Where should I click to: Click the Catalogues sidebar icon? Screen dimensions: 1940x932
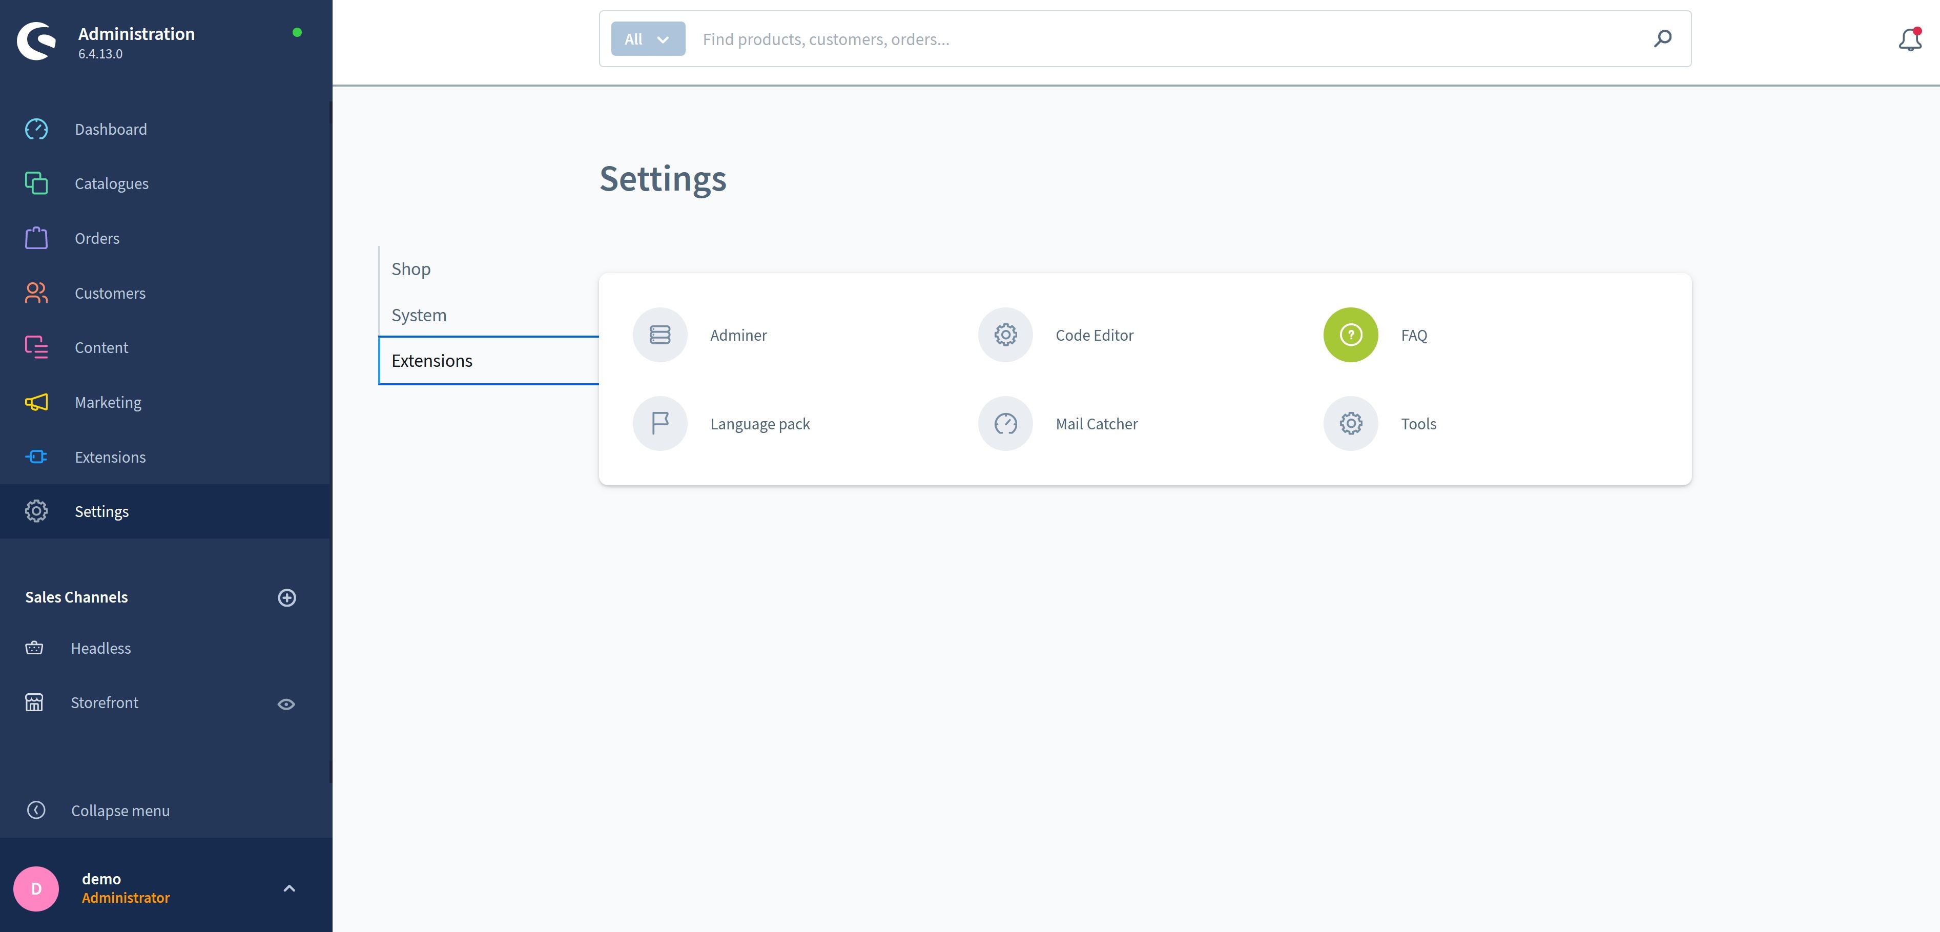click(36, 184)
